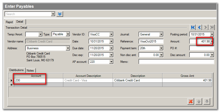The image size is (220, 112).
Task: Go to the next record arrow
Action: tap(206, 27)
